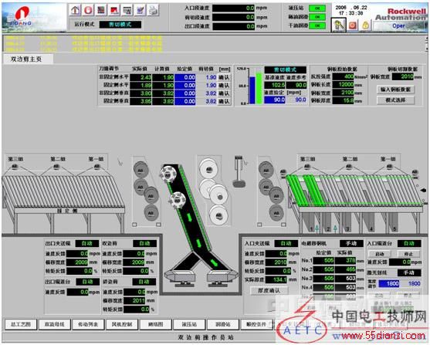Click the home screen icon in toolbar

tap(75, 10)
